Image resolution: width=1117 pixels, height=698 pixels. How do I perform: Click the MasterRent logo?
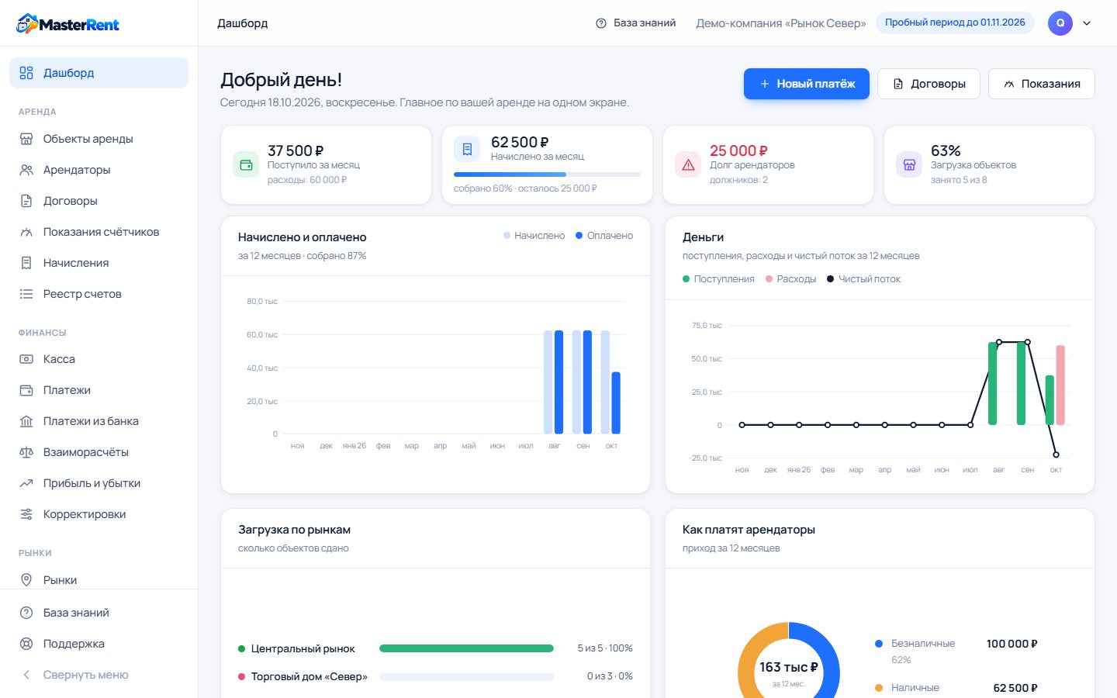point(67,24)
